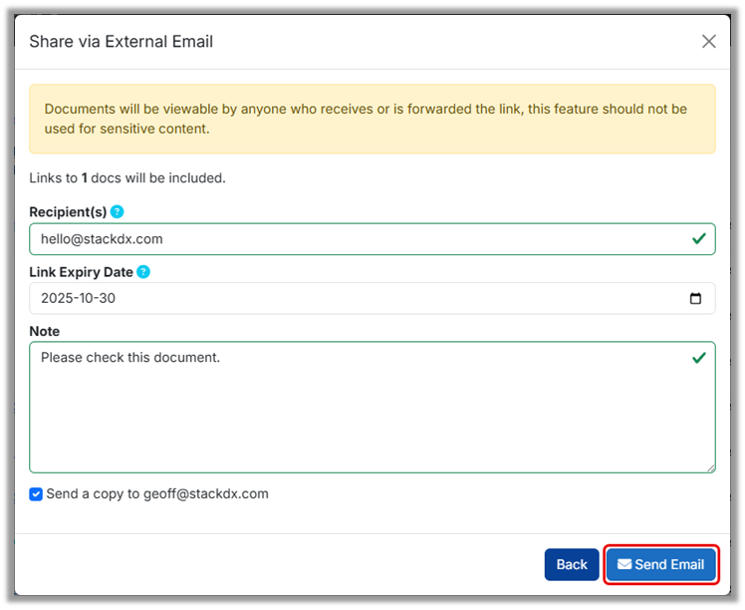Click the 'Share via External Email' title
Screen dimensions: 745x610
tap(121, 41)
